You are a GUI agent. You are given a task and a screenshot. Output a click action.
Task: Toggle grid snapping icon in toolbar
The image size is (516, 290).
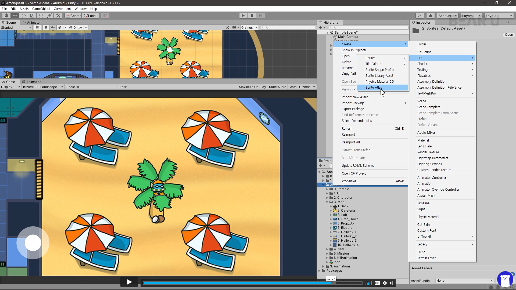(105, 16)
